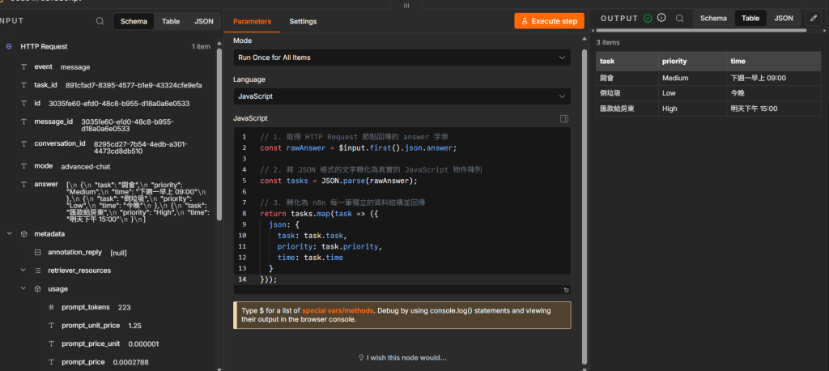Switch output view to Schema
Viewport: 829px width, 371px height.
713,18
